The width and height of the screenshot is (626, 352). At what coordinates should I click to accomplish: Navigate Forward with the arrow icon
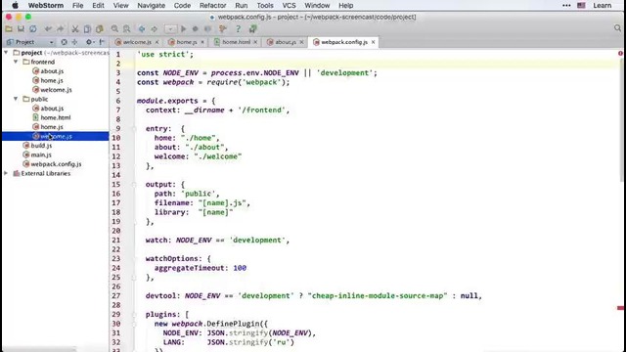[x=154, y=28]
